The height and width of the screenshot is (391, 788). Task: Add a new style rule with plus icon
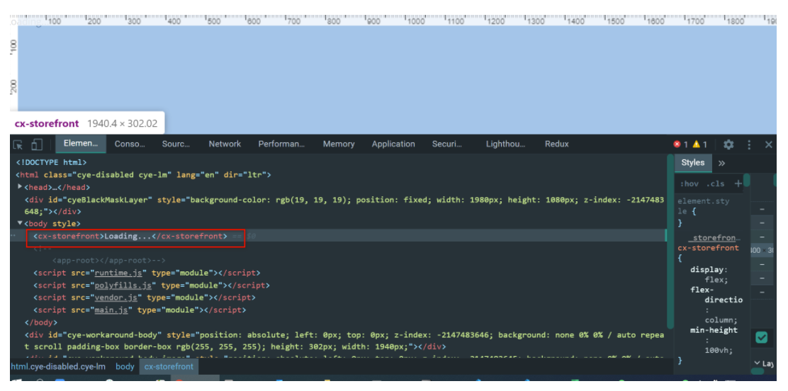tap(738, 183)
